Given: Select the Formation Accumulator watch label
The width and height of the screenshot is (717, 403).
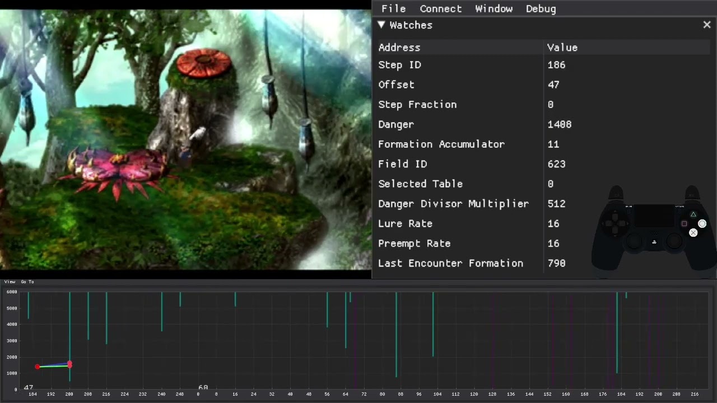Looking at the screenshot, I should point(441,144).
